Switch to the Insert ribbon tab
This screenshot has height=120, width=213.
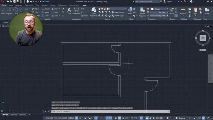coord(11,5)
